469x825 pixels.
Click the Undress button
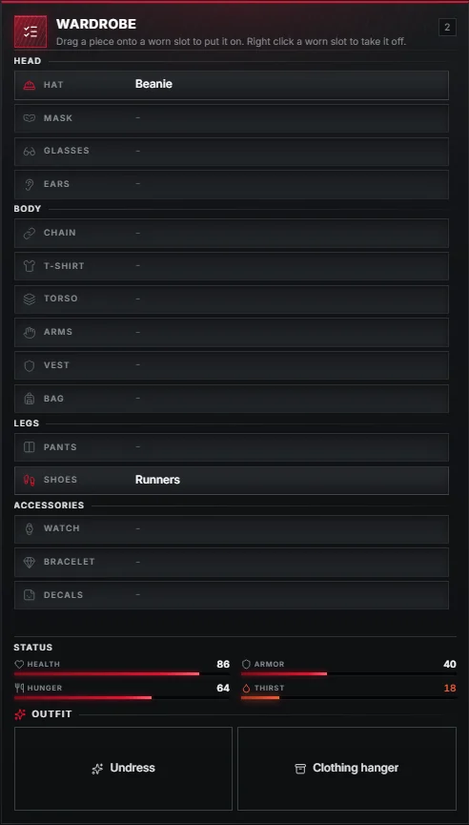tap(123, 769)
